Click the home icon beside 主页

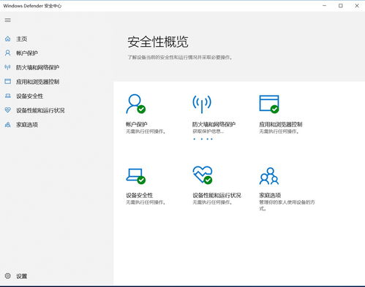pyautogui.click(x=8, y=39)
